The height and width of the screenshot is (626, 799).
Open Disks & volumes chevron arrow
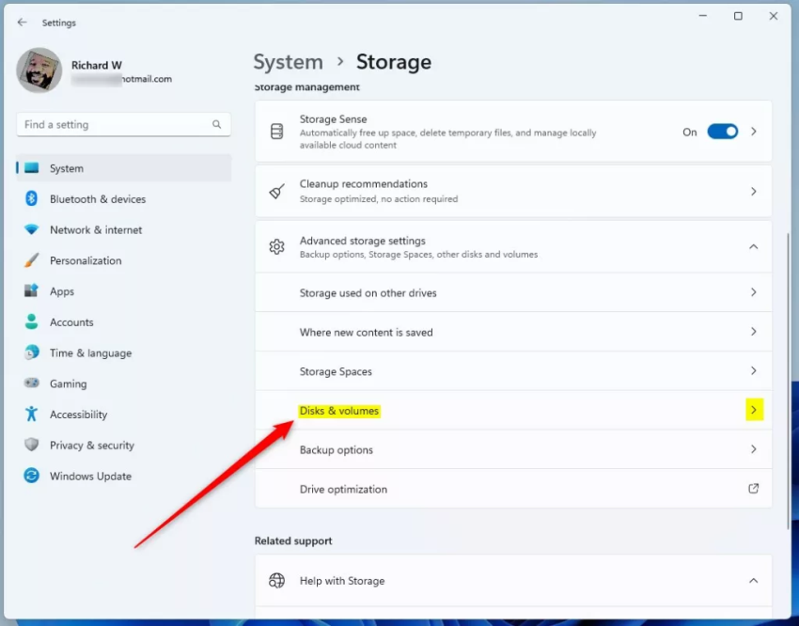pos(754,411)
